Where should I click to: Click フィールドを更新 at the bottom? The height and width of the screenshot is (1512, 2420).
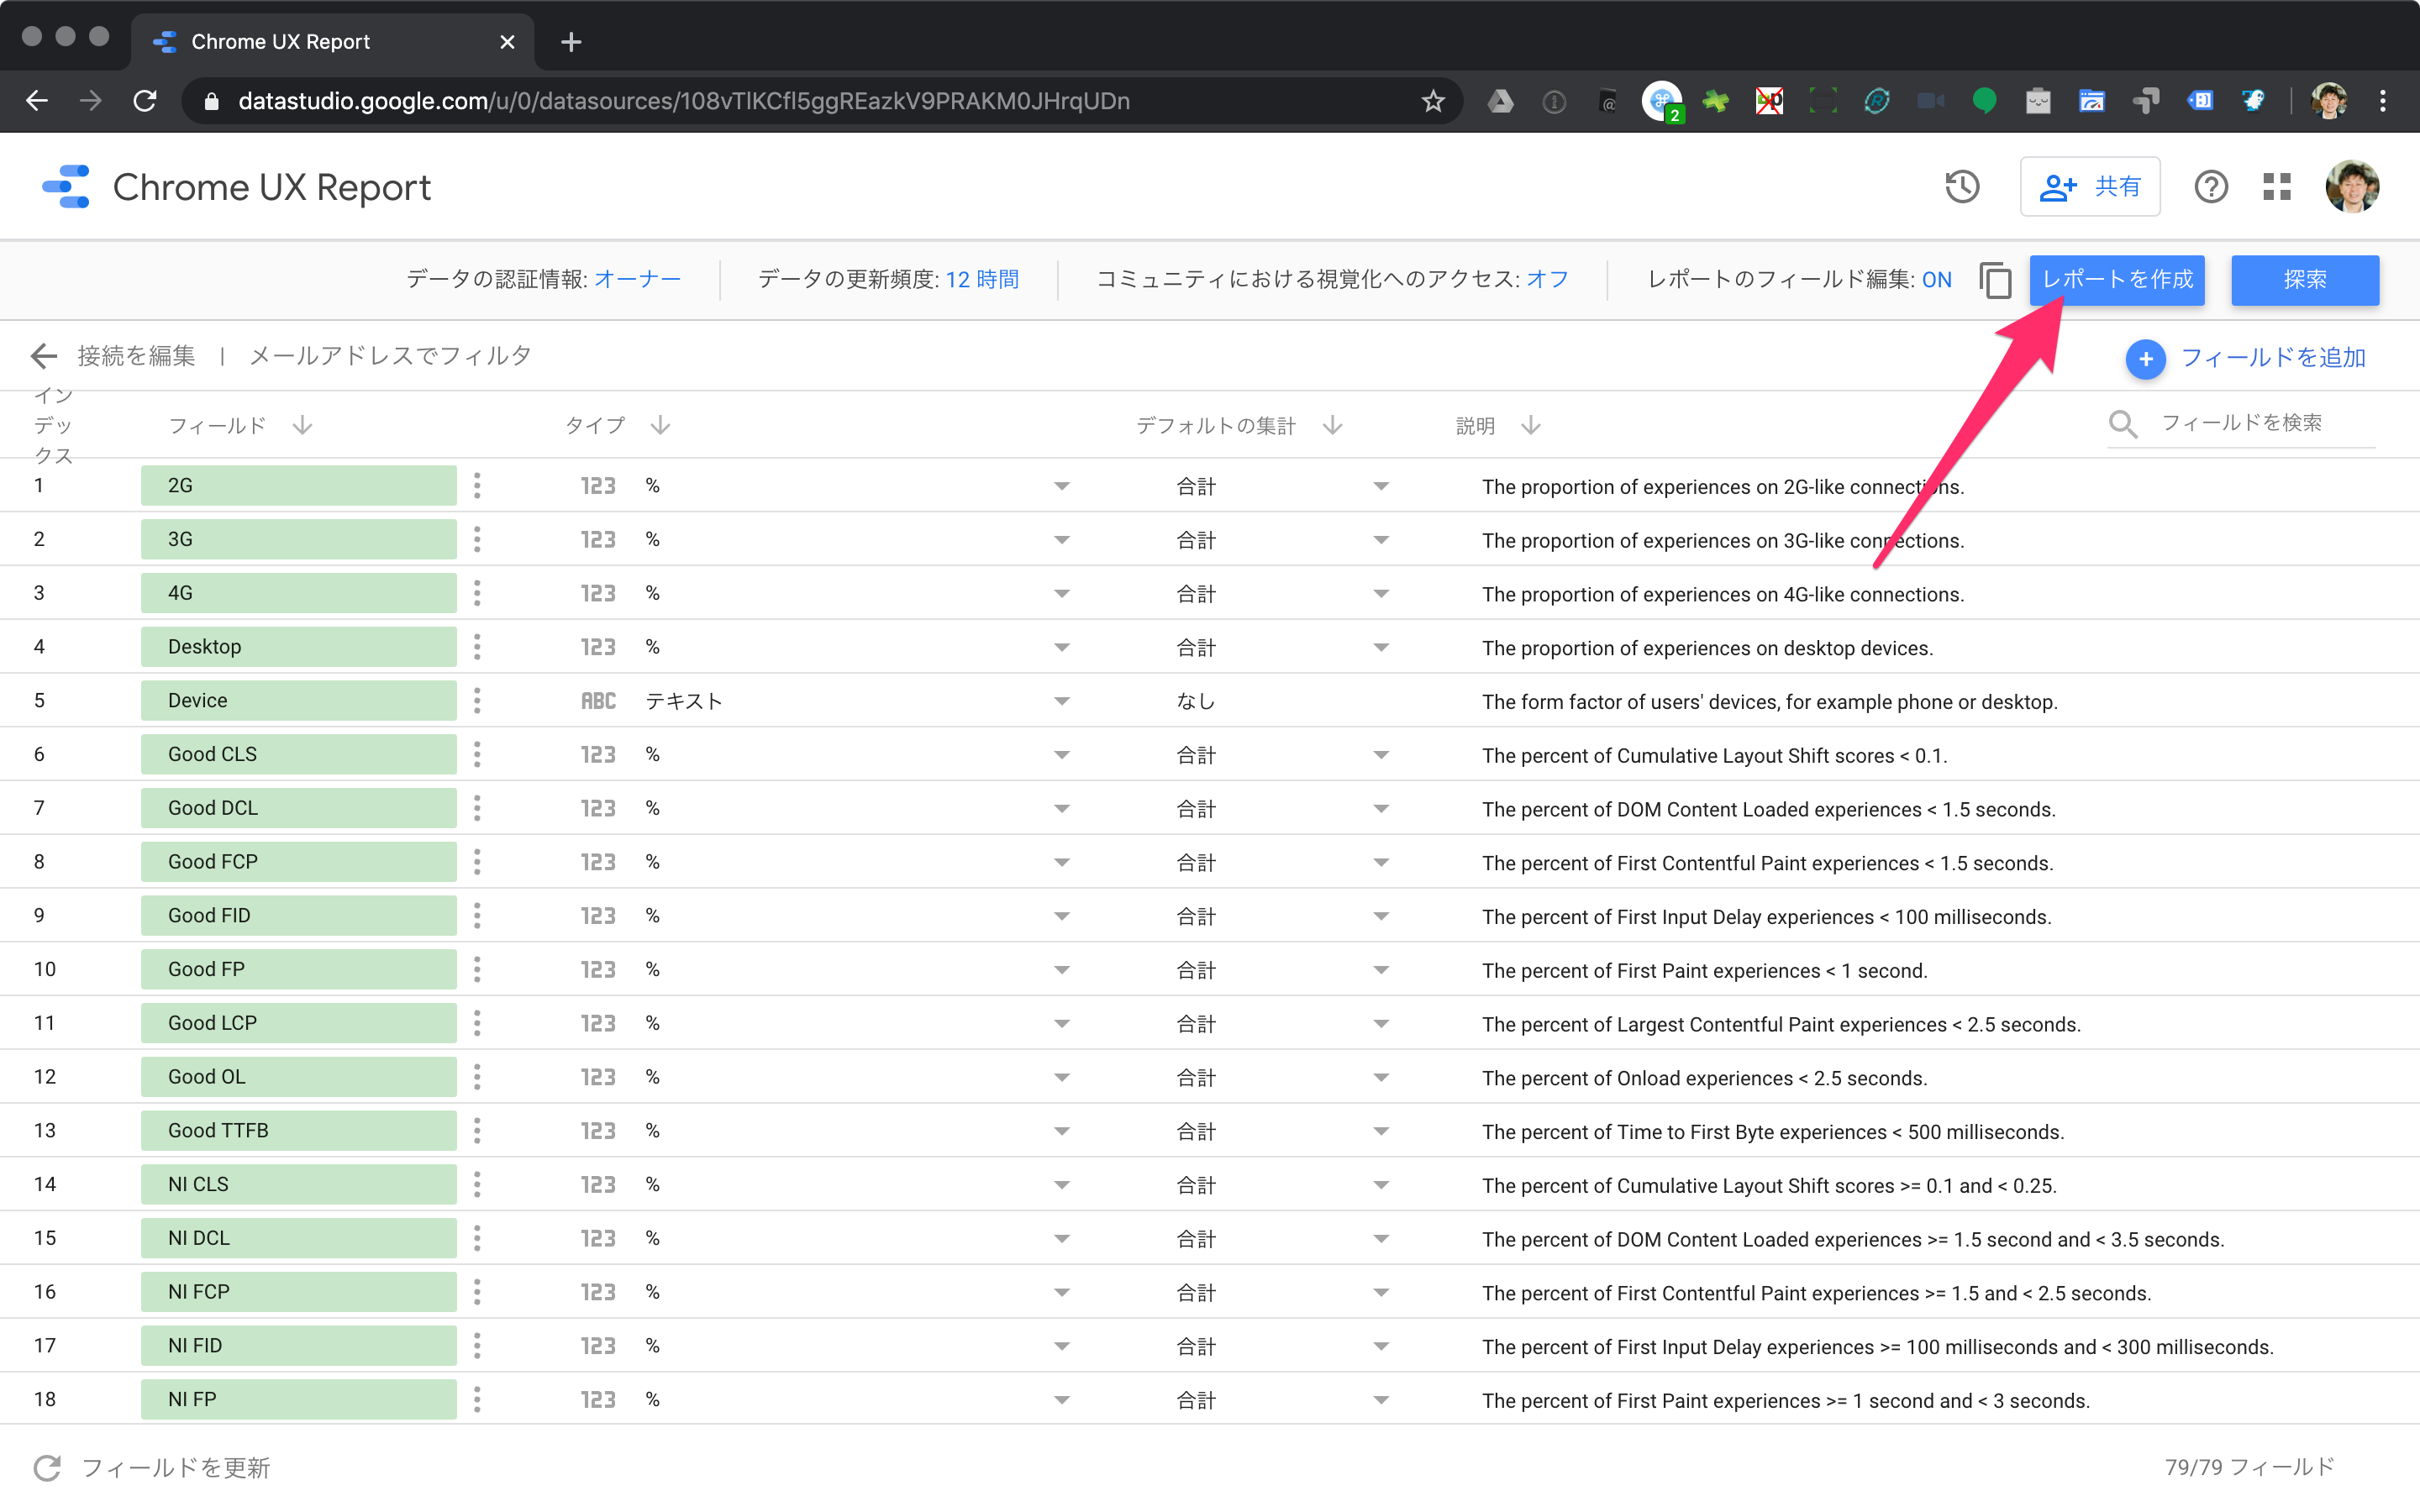coord(176,1467)
